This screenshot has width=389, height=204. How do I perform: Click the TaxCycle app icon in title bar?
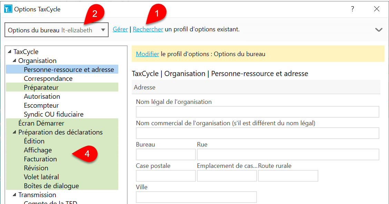coord(8,9)
